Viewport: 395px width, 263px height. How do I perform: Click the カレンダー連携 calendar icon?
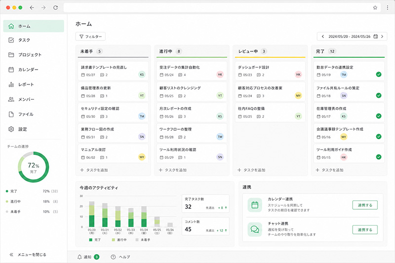pos(255,205)
